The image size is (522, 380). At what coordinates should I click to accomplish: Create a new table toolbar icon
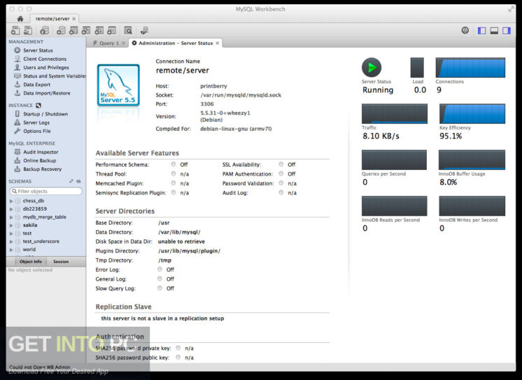73,31
